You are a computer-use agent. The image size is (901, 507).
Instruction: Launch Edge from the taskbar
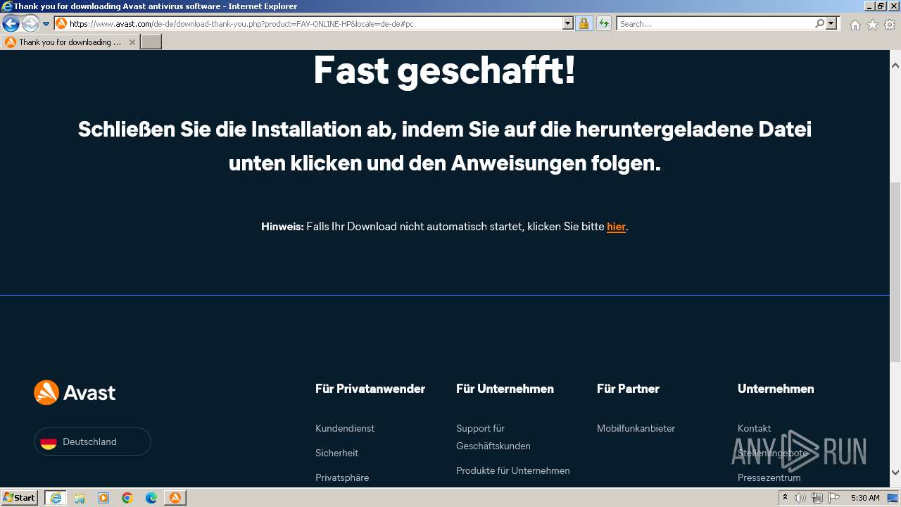point(151,498)
